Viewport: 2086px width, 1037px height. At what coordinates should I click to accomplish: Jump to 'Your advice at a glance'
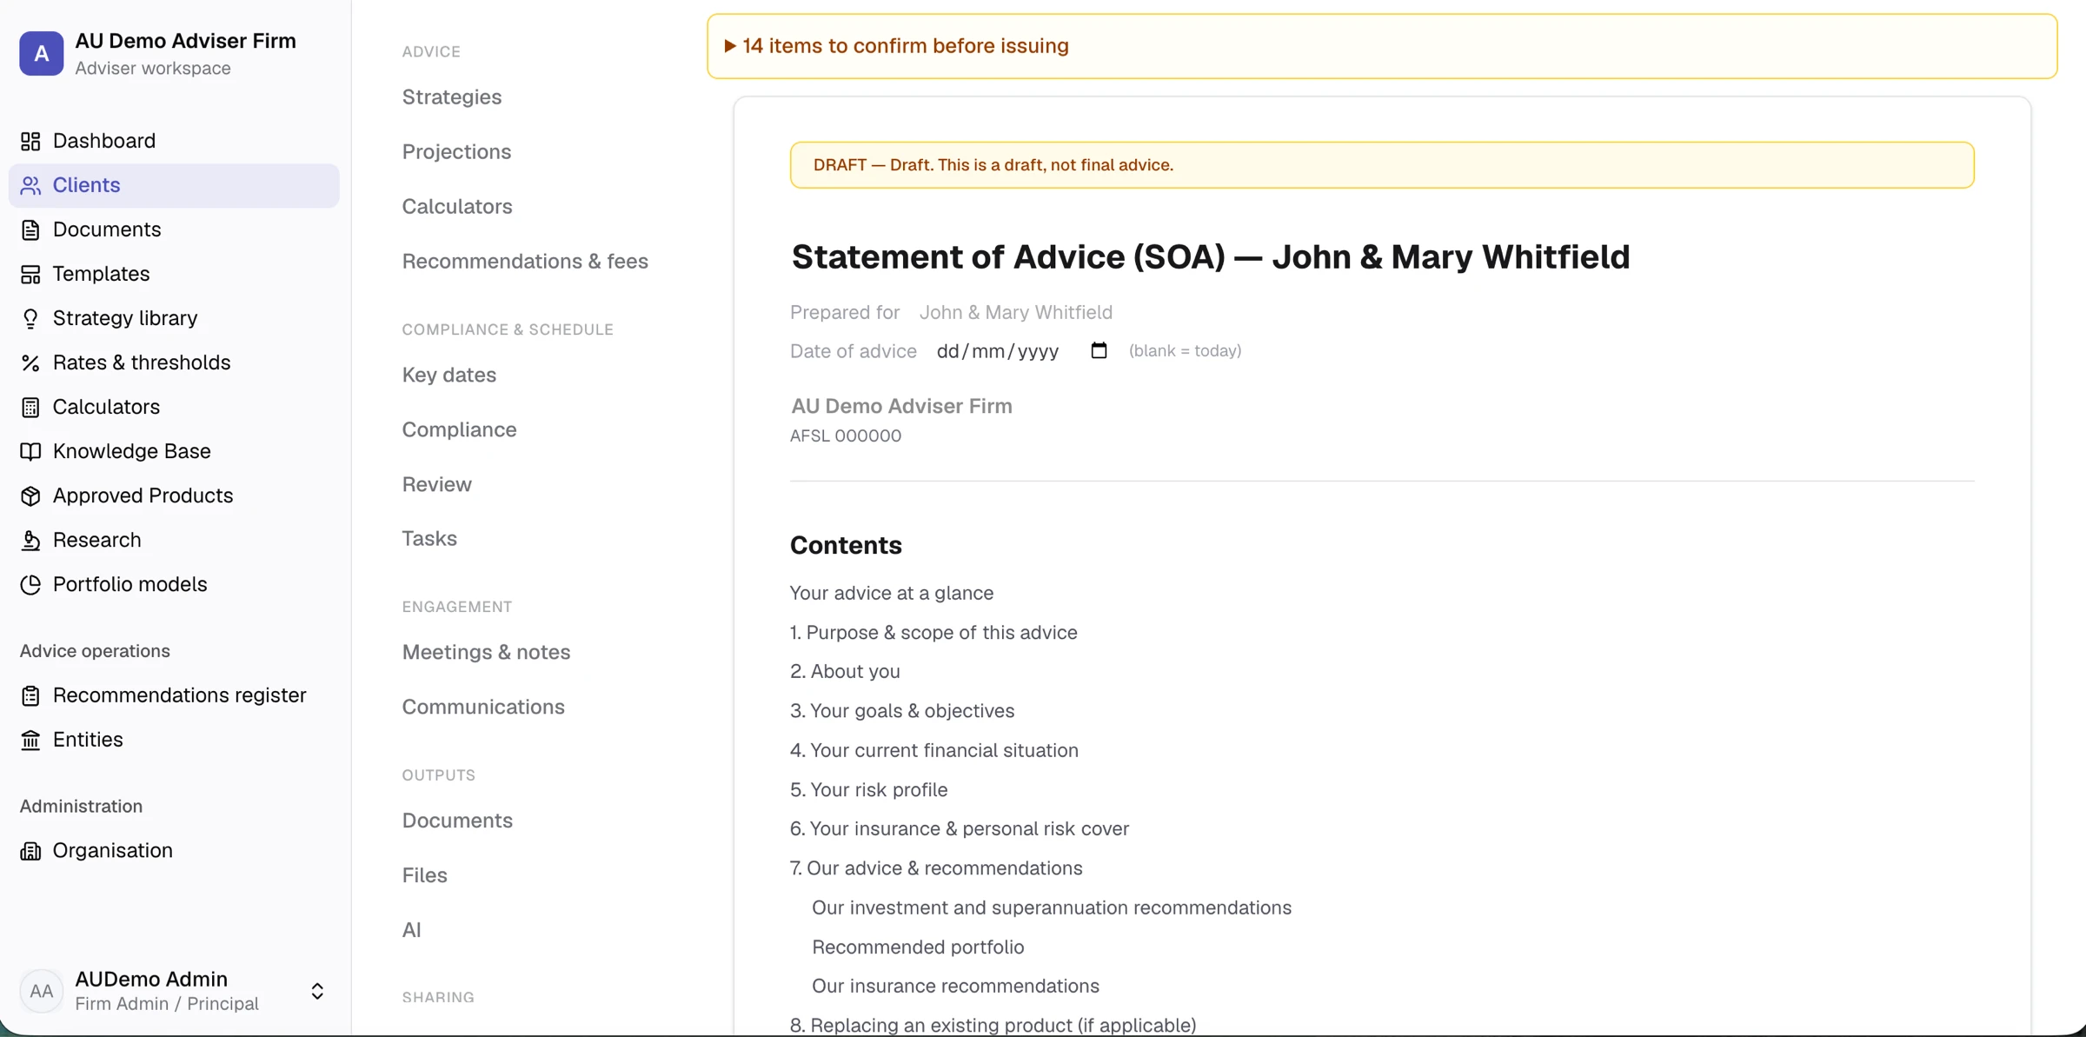click(x=892, y=593)
